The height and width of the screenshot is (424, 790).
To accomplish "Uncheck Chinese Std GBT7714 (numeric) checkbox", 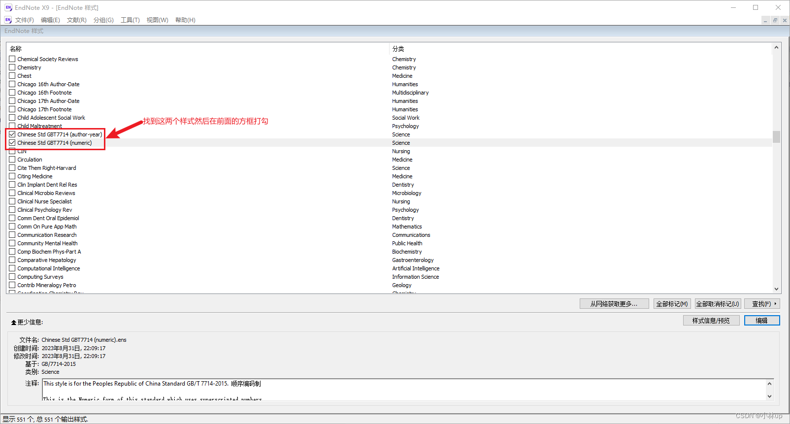I will pyautogui.click(x=12, y=142).
